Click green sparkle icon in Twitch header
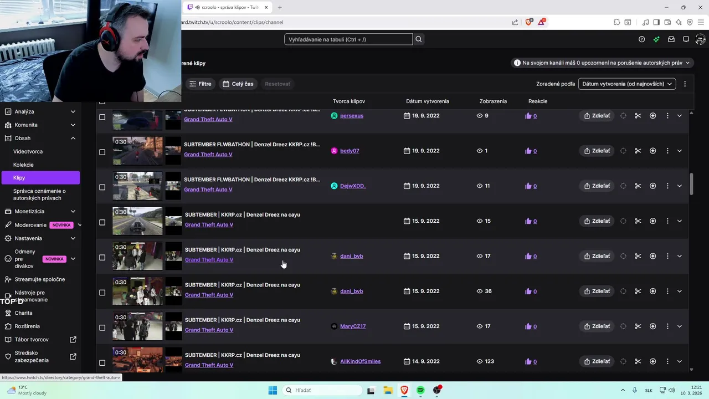 [x=656, y=39]
